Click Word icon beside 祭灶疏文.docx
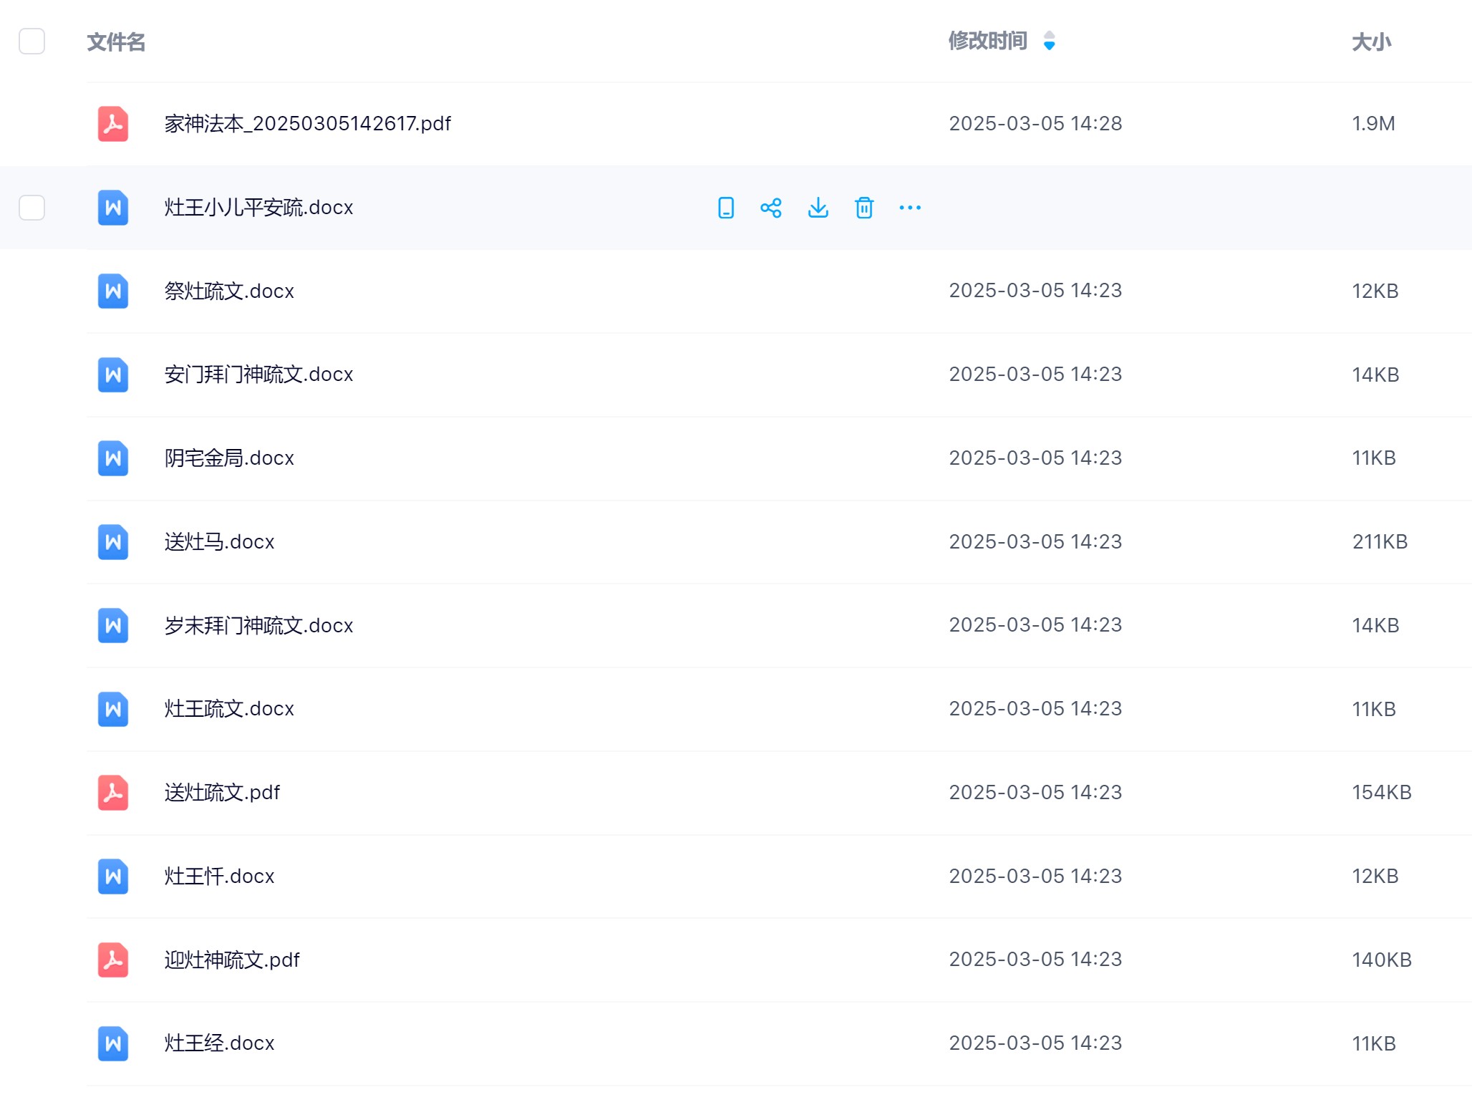 coord(113,291)
